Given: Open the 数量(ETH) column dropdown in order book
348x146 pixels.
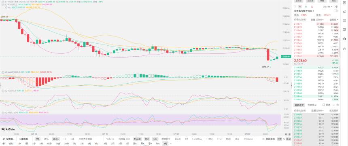Looking at the screenshot, I should 317,19.
